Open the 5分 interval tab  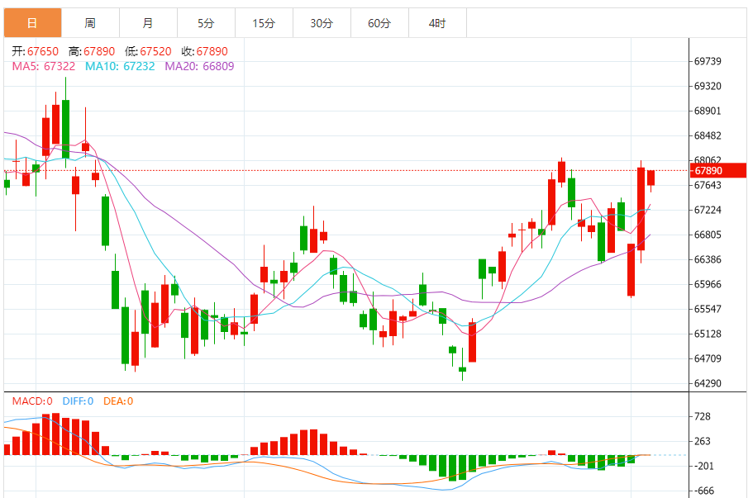point(206,22)
